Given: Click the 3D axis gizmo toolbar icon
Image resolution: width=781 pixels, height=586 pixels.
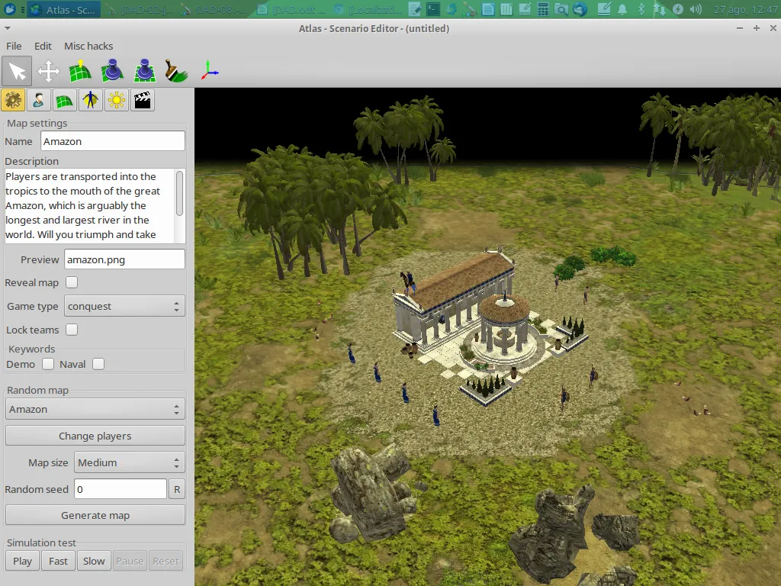Looking at the screenshot, I should pos(209,71).
